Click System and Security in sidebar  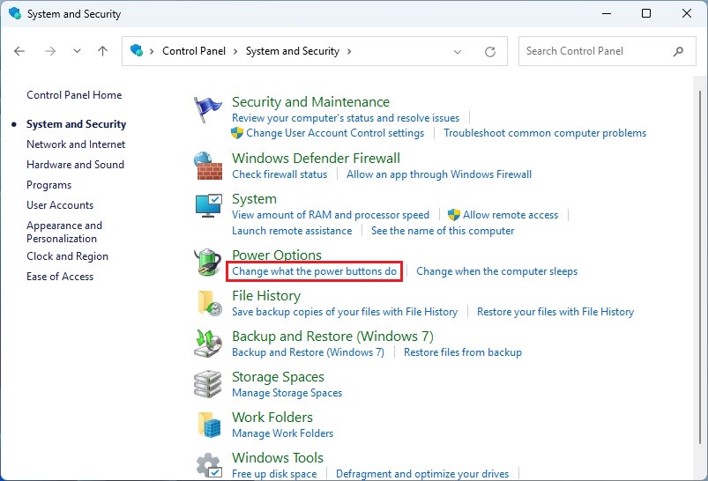(77, 124)
